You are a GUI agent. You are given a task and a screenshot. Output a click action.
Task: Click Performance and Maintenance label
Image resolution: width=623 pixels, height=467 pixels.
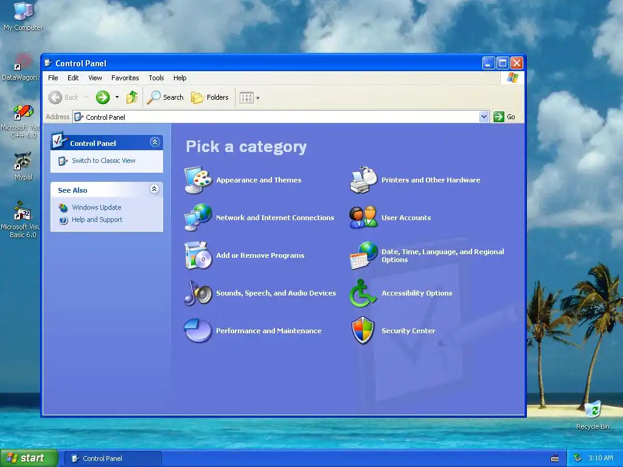[268, 331]
